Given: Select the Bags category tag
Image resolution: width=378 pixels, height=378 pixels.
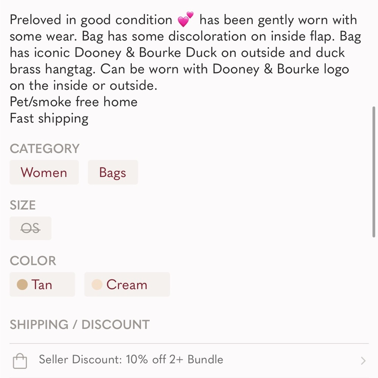Looking at the screenshot, I should click(113, 172).
